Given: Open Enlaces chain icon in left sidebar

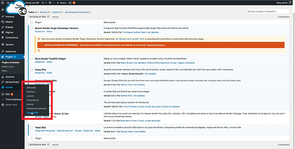Looking at the screenshot, I should pyautogui.click(x=3, y=27).
